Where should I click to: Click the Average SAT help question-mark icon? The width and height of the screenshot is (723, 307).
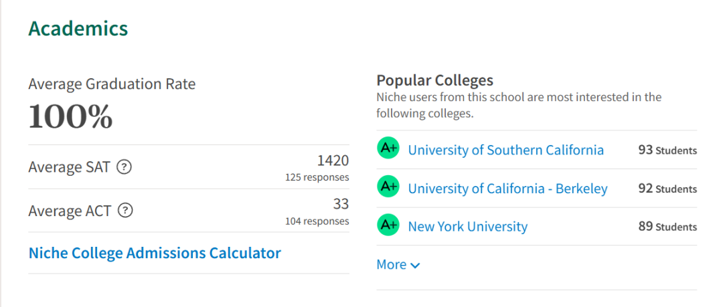coord(124,167)
